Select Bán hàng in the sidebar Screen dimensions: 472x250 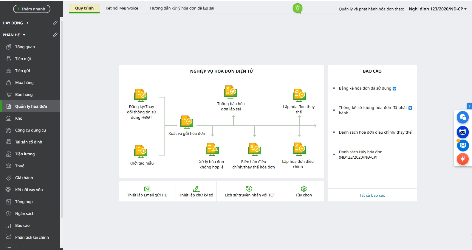24,94
